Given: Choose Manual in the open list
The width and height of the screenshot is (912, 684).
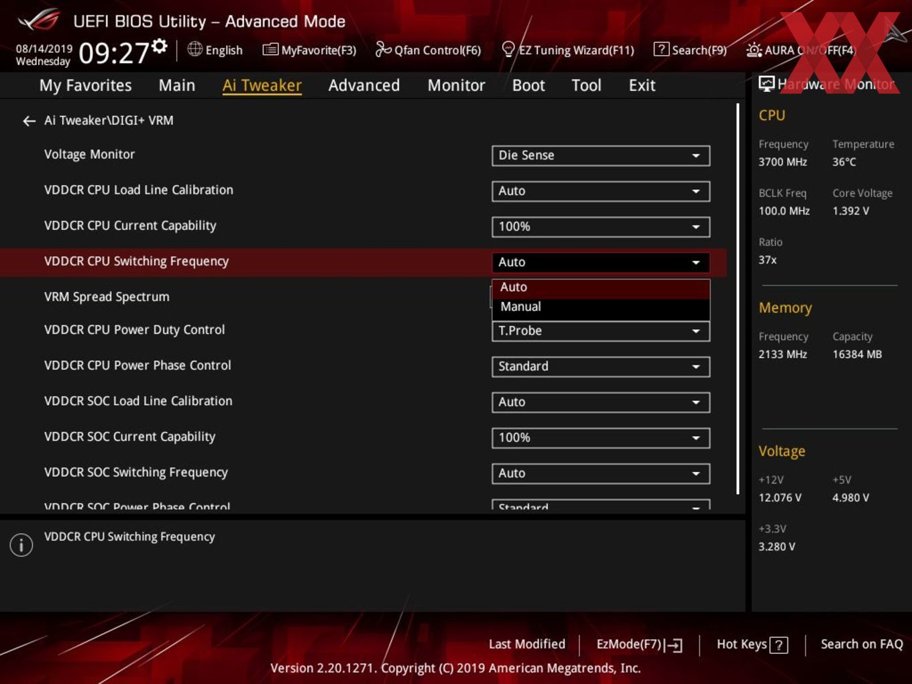Looking at the screenshot, I should click(601, 307).
